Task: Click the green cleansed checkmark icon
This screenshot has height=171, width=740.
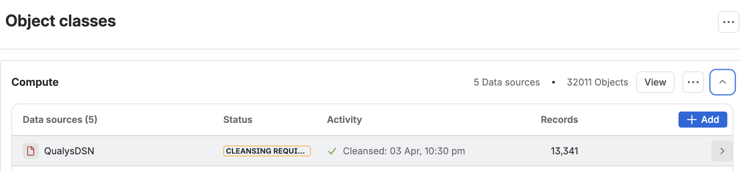Action: pyautogui.click(x=332, y=151)
